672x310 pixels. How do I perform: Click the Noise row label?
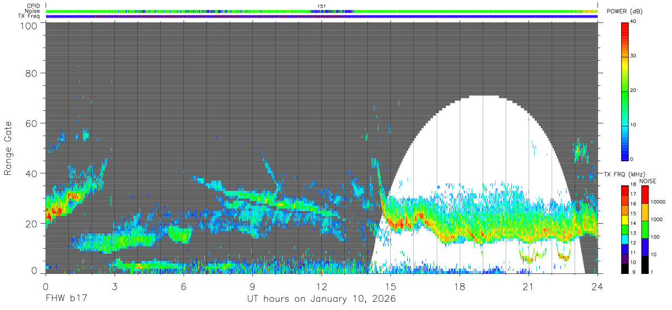32,11
